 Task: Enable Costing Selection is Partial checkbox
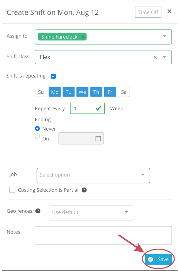tap(12, 190)
